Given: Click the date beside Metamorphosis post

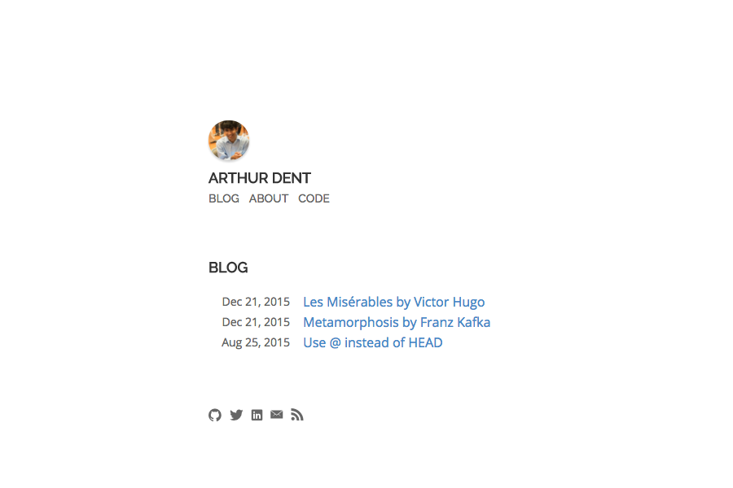Looking at the screenshot, I should 256,322.
